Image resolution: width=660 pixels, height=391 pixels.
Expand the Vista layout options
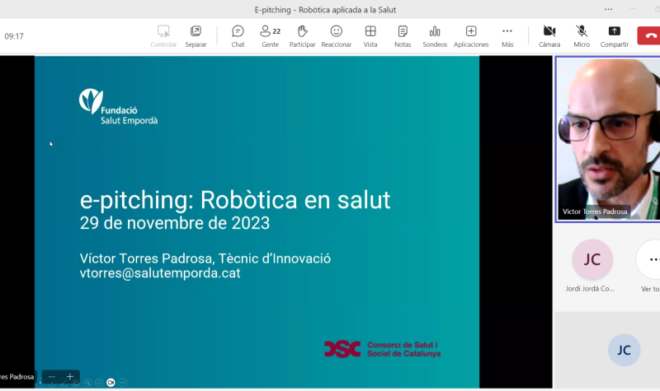[370, 35]
